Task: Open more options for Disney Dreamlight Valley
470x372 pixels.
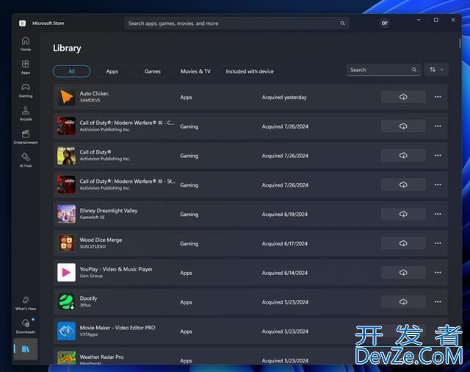Action: tap(438, 214)
